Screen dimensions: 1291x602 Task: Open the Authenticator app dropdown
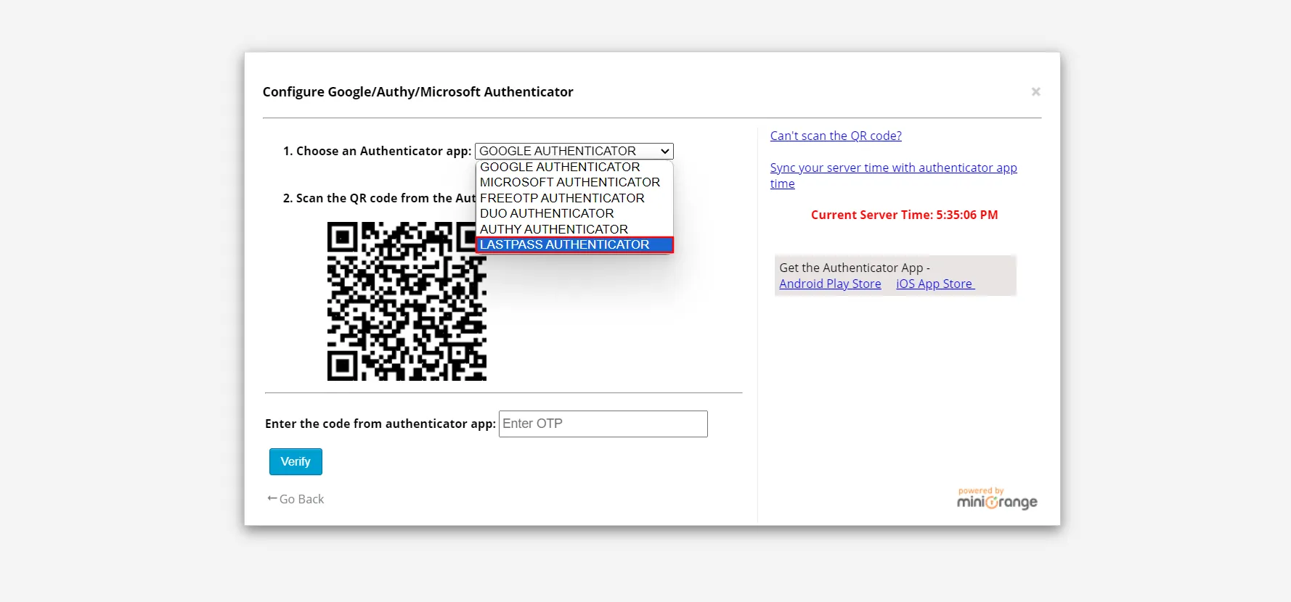tap(574, 151)
